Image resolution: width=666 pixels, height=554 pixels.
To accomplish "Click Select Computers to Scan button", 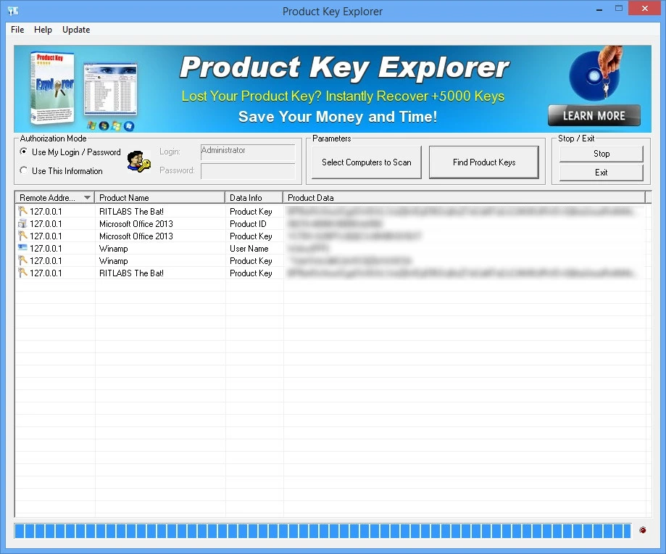I will click(367, 162).
